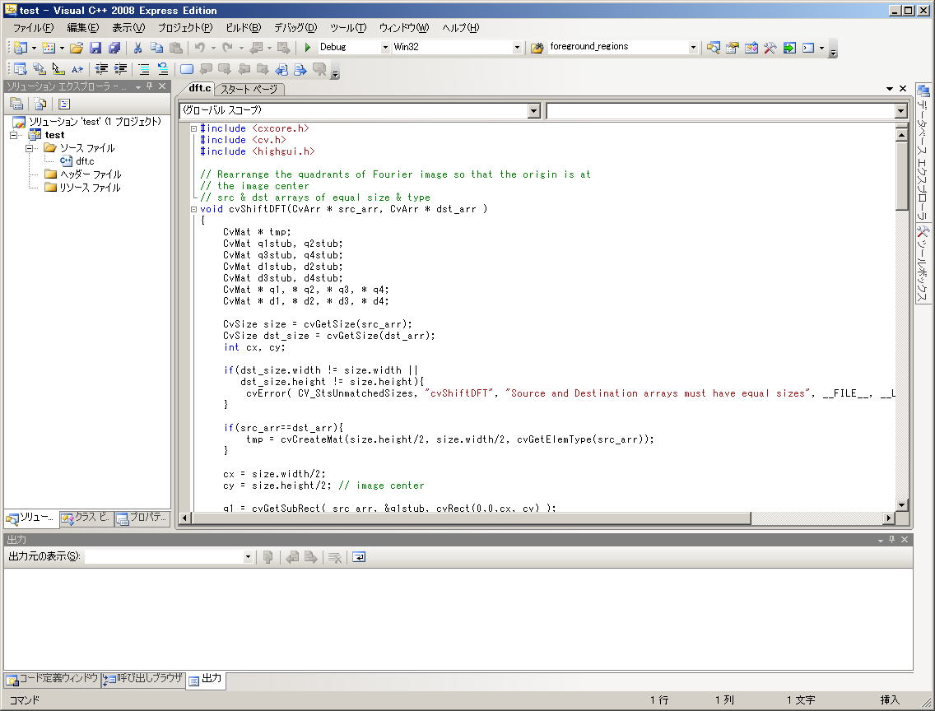Switch to the Properties Manager tab
Screen dimensions: 935x711
(142, 518)
